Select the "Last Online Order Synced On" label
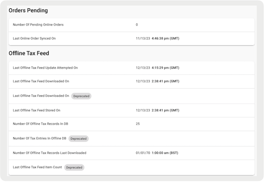 point(34,38)
